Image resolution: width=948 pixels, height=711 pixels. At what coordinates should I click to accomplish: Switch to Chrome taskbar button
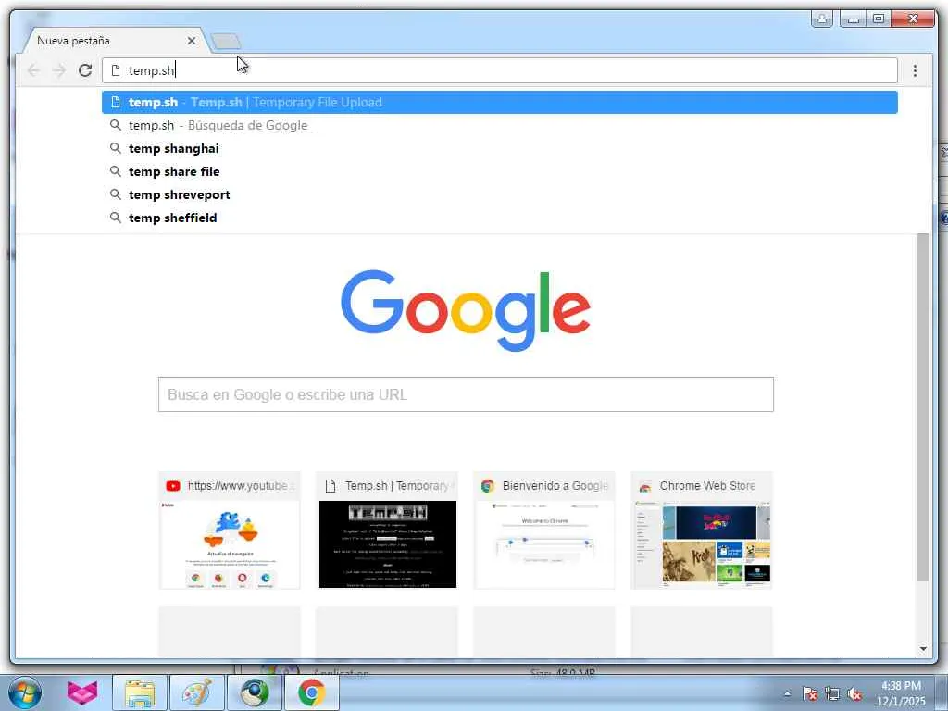point(311,692)
